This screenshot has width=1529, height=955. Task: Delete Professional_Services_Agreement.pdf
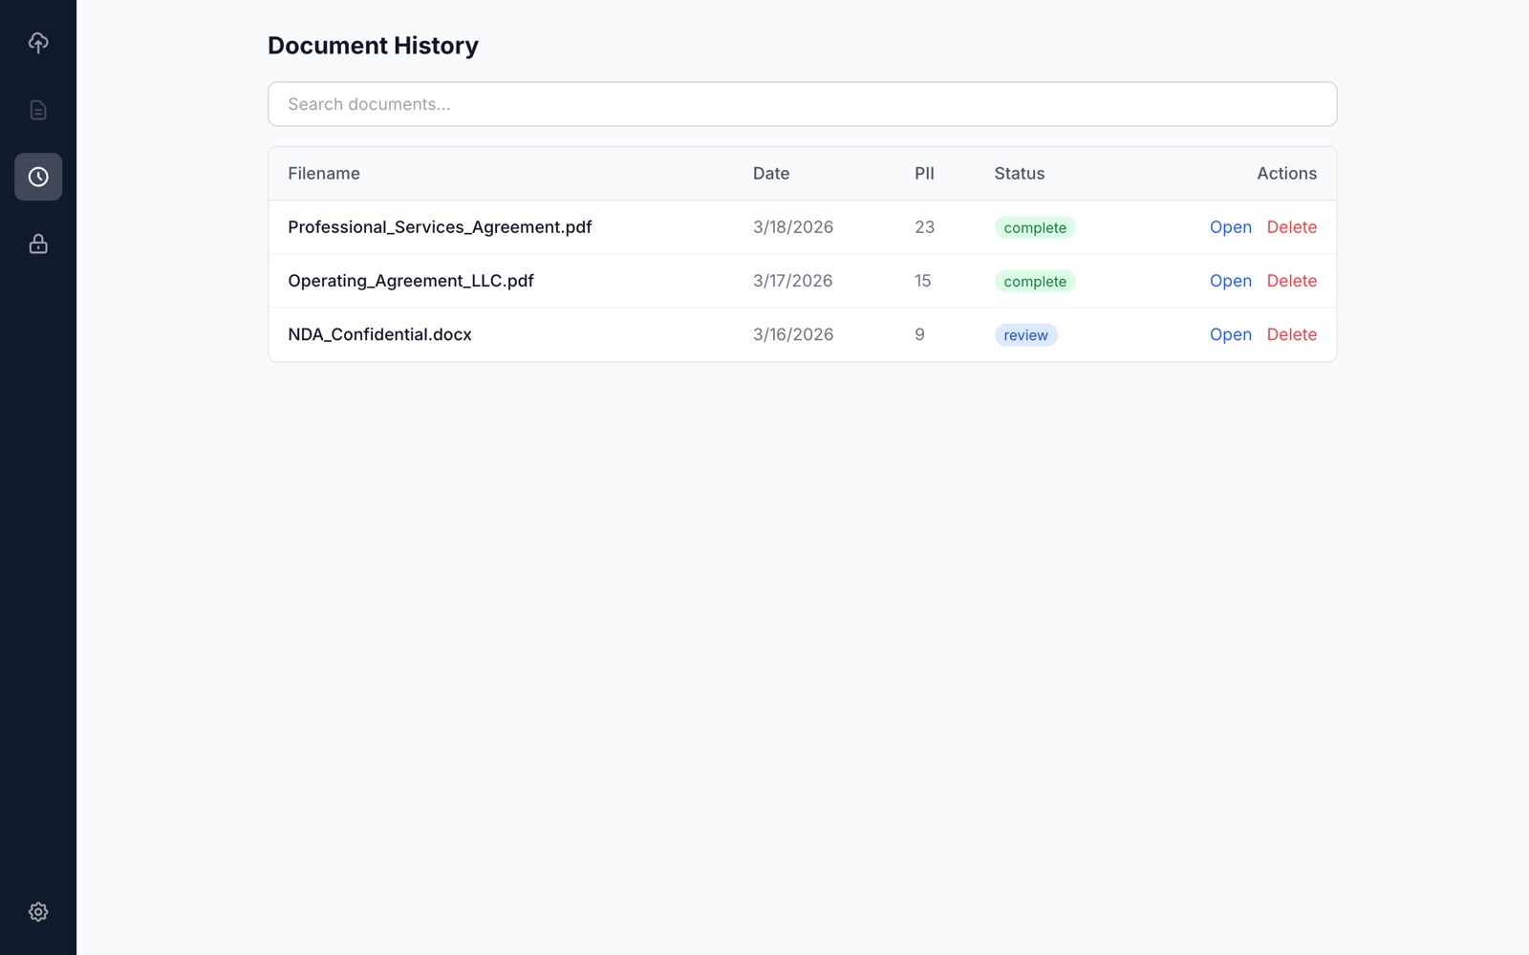coord(1291,227)
